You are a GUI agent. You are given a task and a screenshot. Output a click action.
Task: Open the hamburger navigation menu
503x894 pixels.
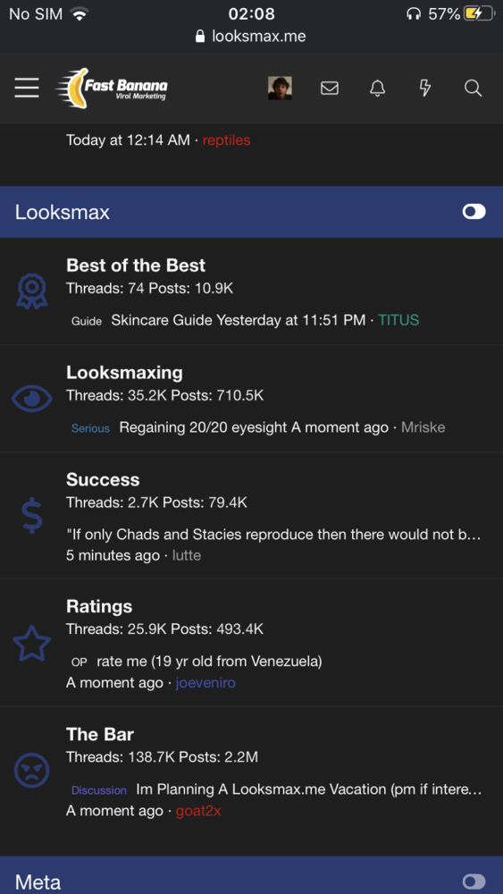click(27, 88)
